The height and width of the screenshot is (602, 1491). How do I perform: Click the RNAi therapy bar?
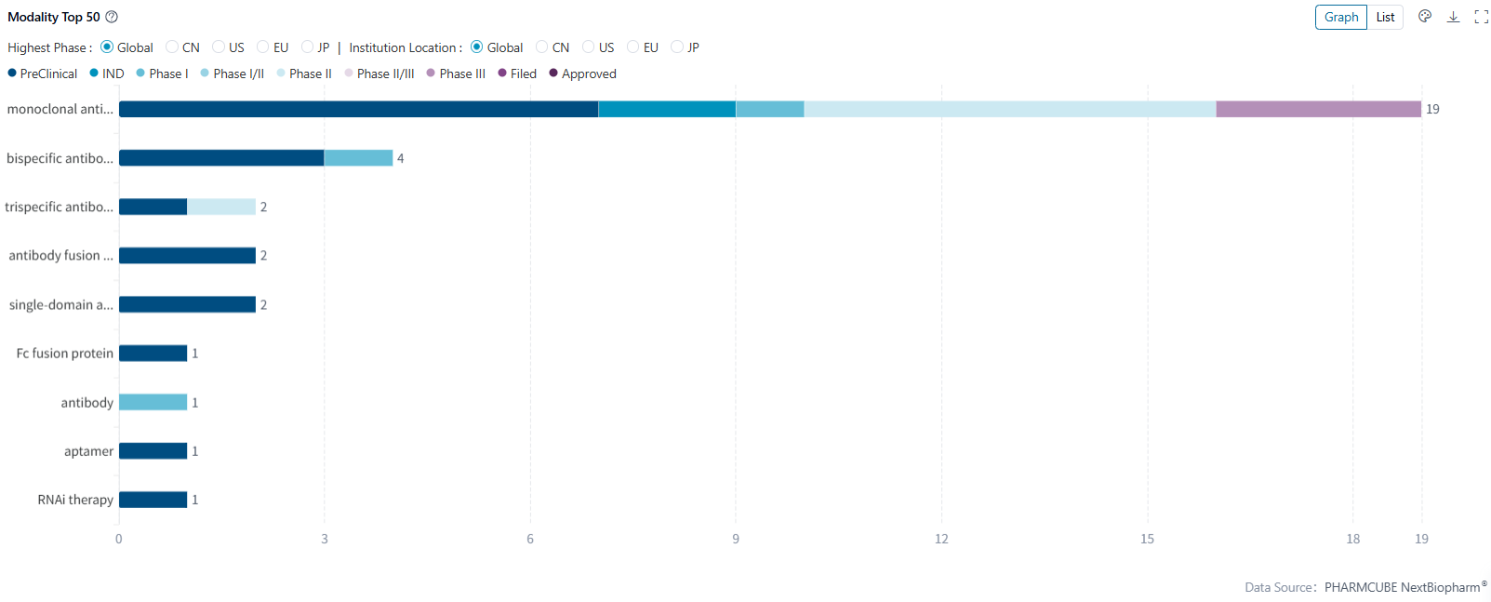153,500
